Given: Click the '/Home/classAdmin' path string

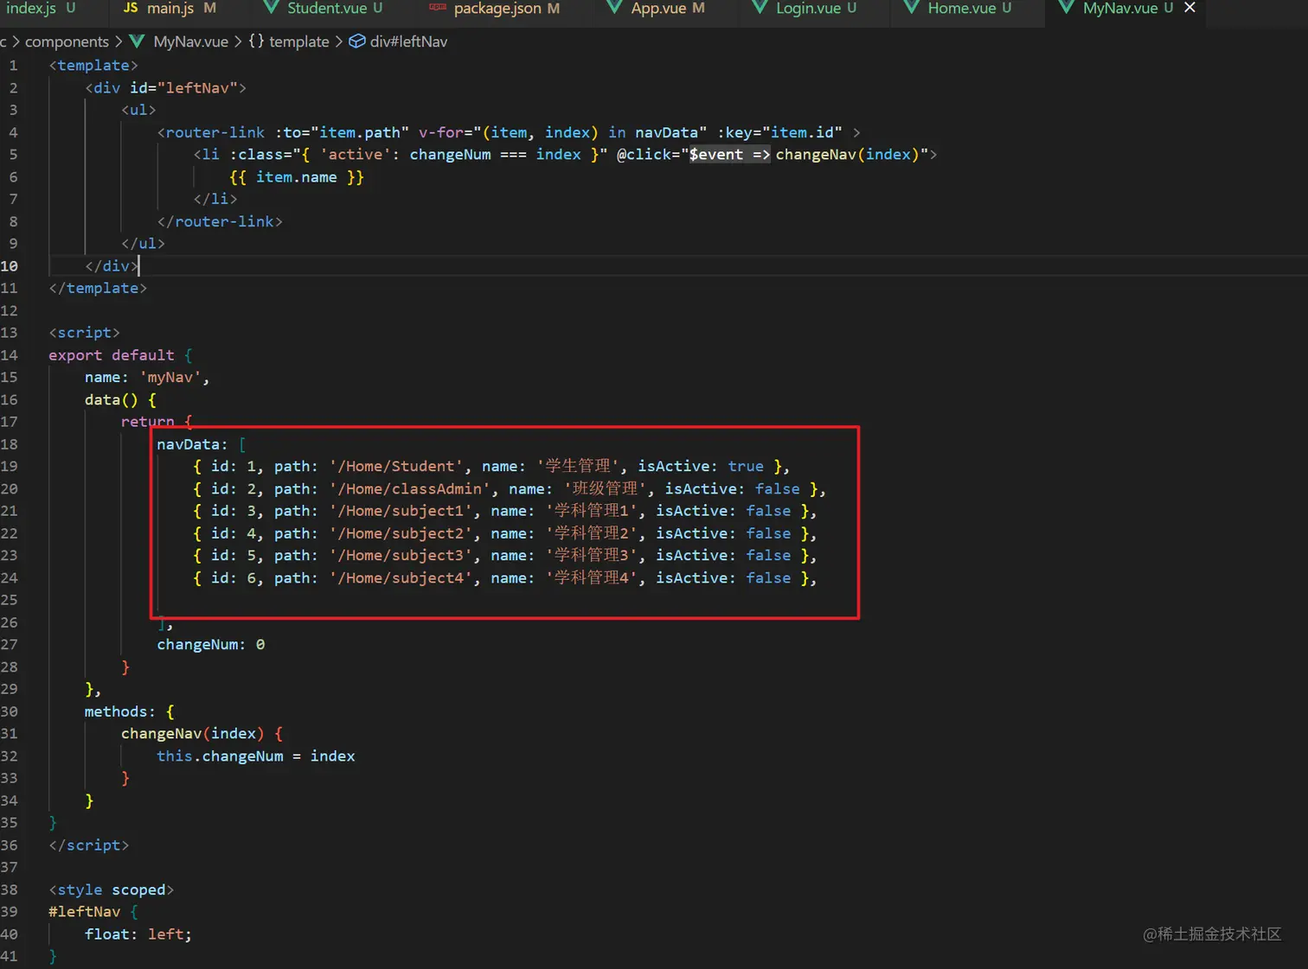Looking at the screenshot, I should pyautogui.click(x=409, y=489).
